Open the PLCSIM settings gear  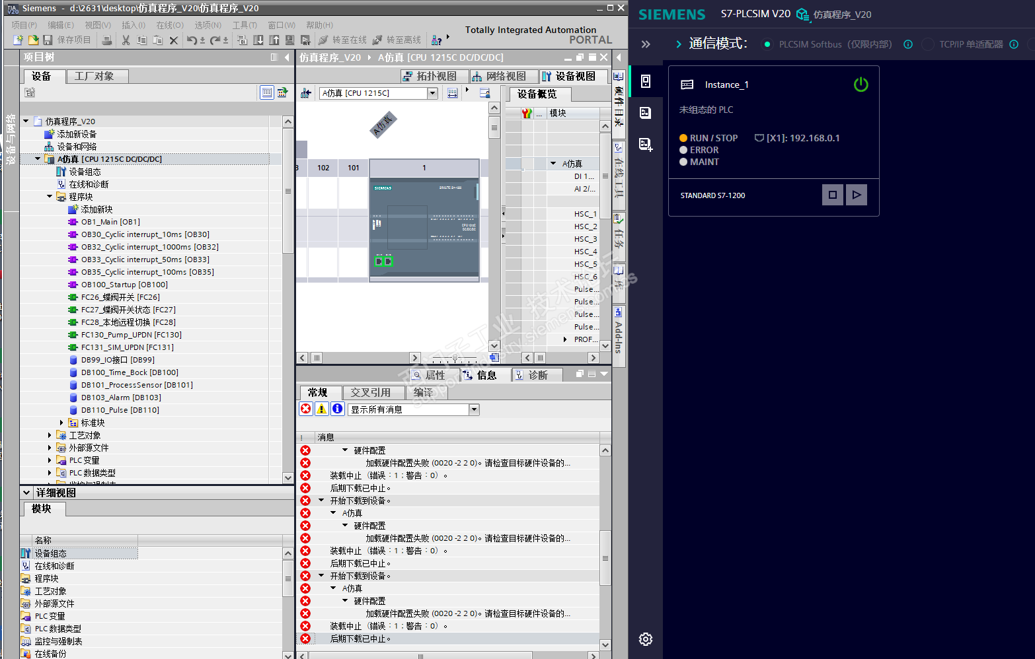(646, 639)
